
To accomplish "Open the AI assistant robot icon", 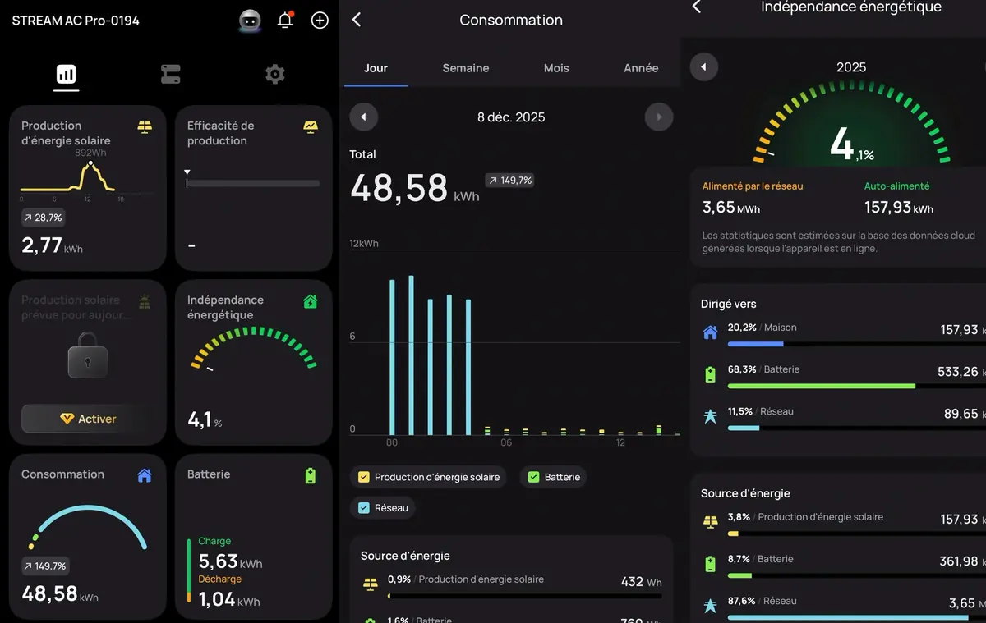I will [x=248, y=21].
